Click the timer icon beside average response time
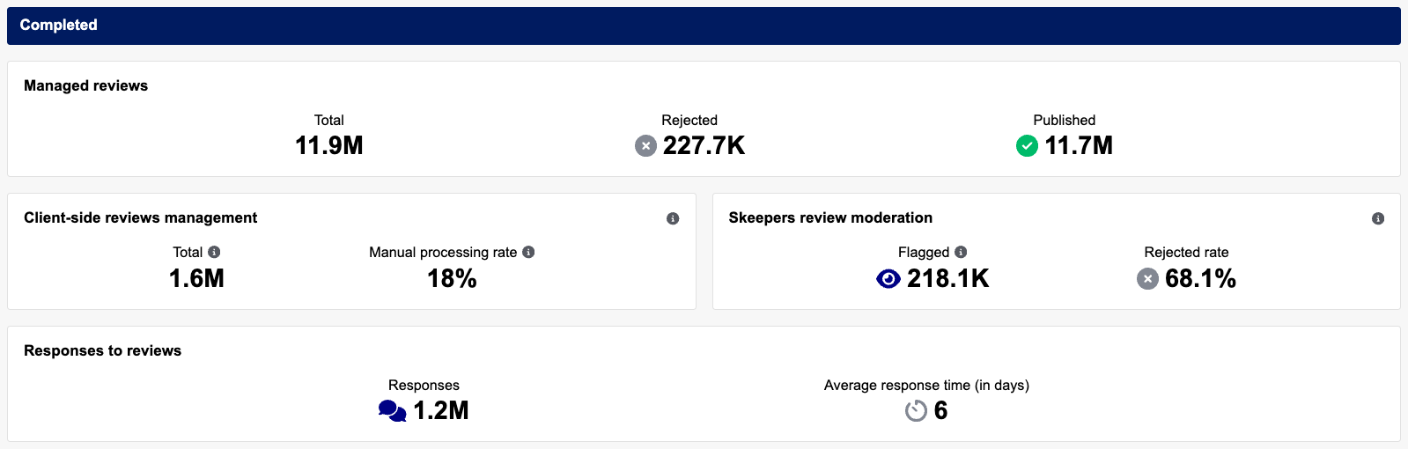The width and height of the screenshot is (1408, 449). pos(916,411)
